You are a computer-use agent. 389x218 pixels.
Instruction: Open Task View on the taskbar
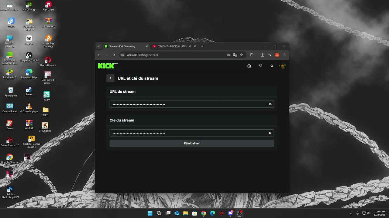pos(168,213)
